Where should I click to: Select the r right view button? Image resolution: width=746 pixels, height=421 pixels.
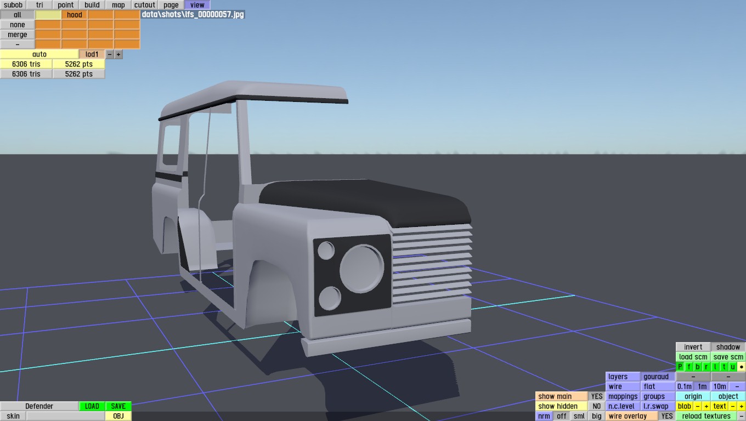click(x=707, y=367)
